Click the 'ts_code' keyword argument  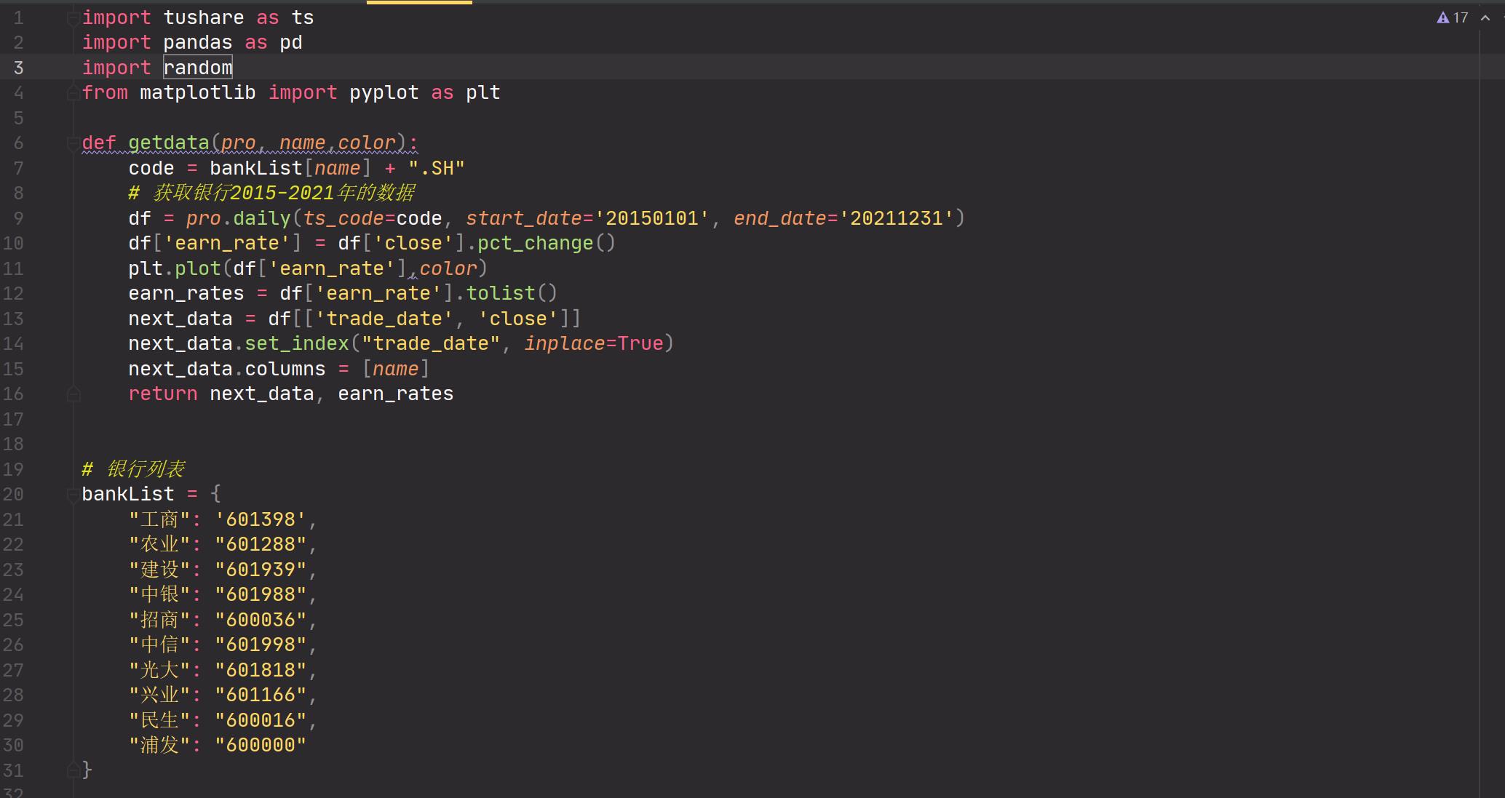click(x=344, y=218)
